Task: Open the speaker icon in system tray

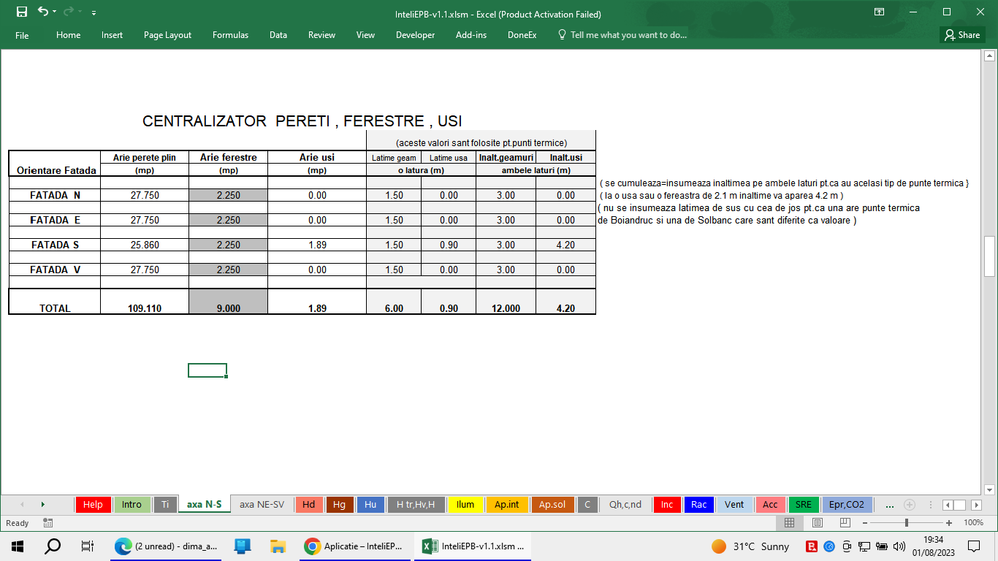Action: point(899,546)
